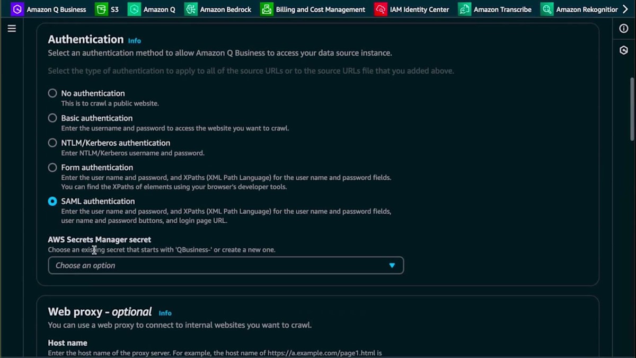Viewport: 636px width, 358px height.
Task: Show more favorites with right chevron
Action: coord(625,9)
